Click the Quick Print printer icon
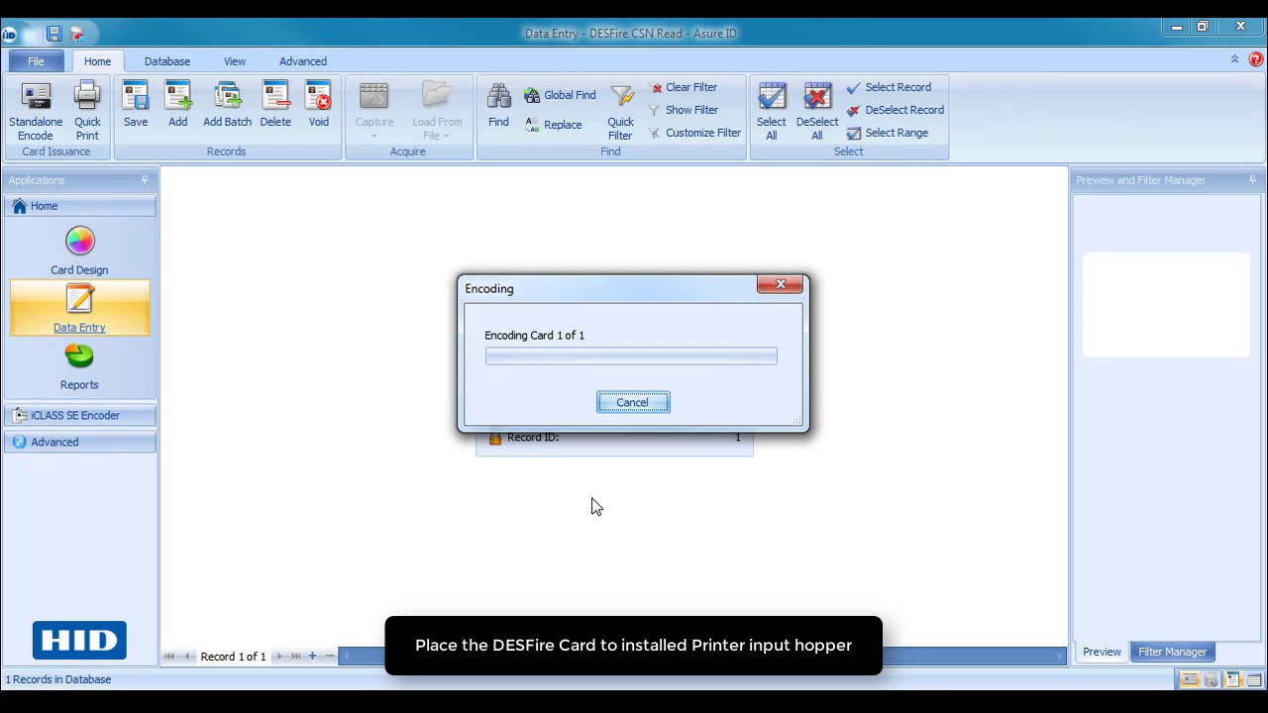 click(87, 97)
